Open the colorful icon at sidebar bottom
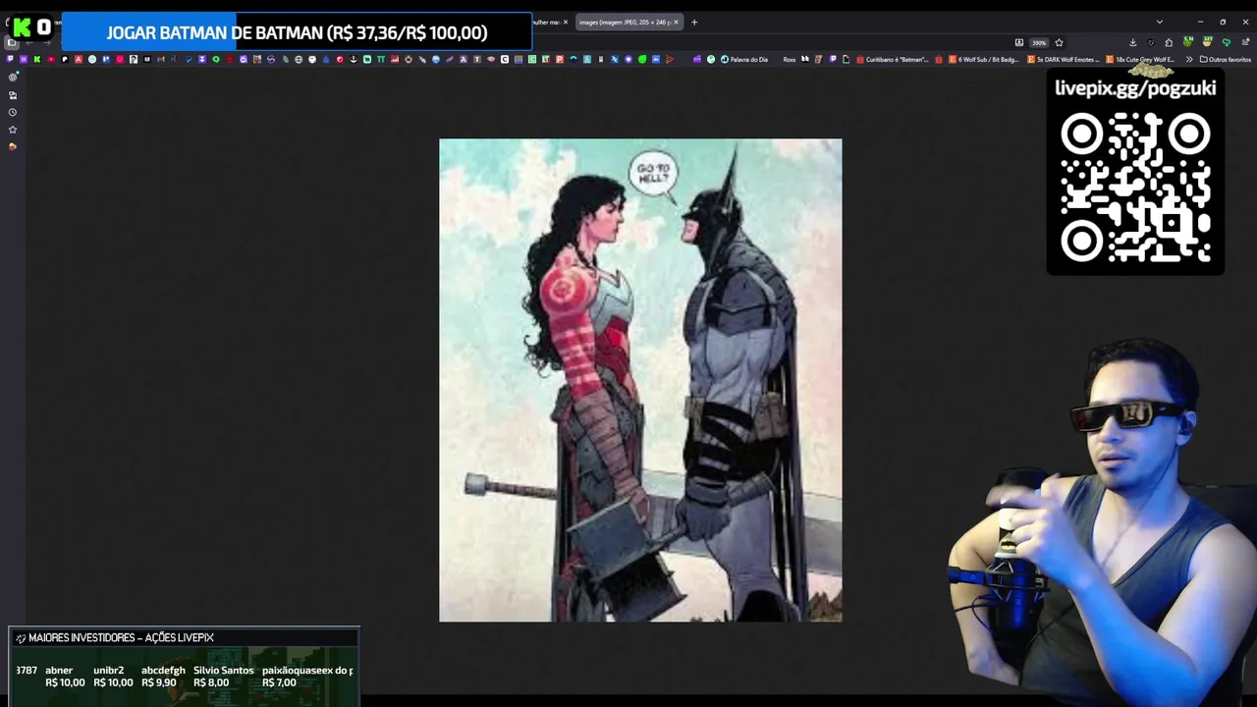The height and width of the screenshot is (707, 1257). point(13,146)
